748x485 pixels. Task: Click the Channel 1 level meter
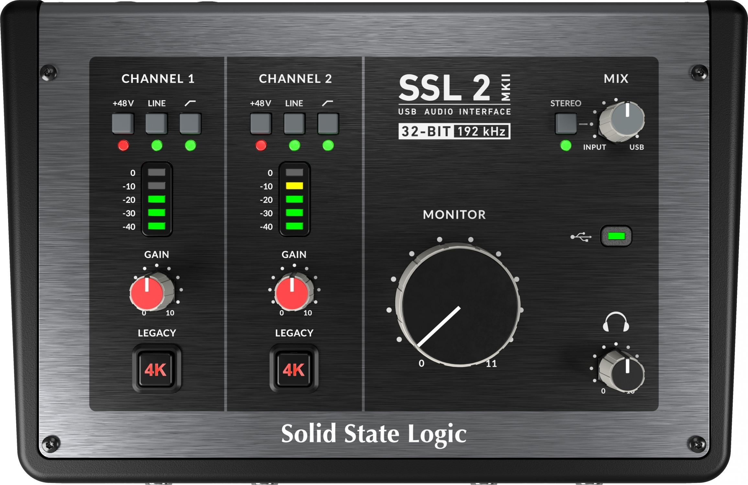[x=157, y=199]
